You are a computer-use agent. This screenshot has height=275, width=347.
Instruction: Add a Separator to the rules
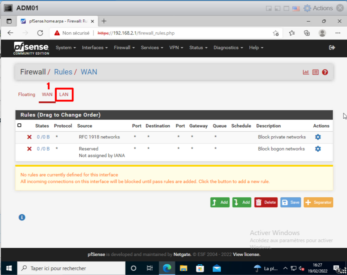(318, 202)
